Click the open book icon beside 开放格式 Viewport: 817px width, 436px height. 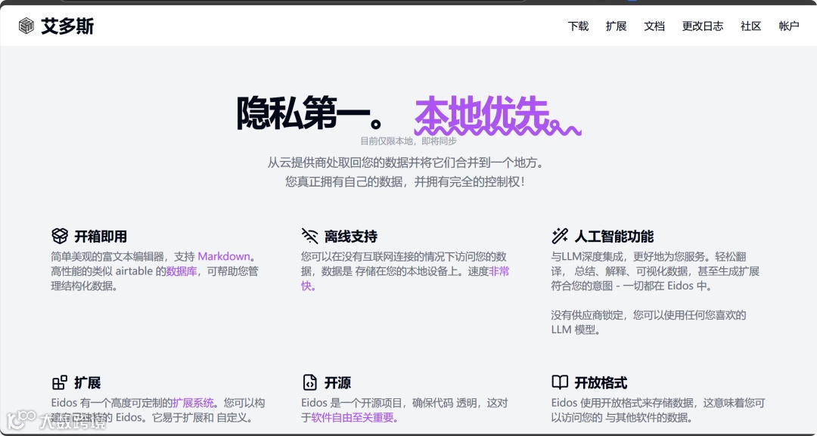(560, 382)
